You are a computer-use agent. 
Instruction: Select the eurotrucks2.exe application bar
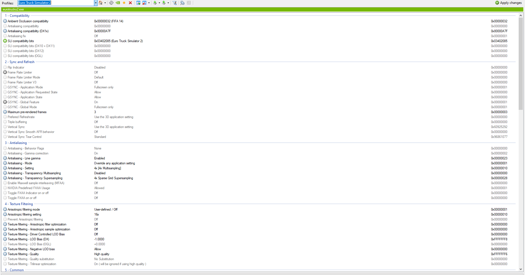click(262, 9)
